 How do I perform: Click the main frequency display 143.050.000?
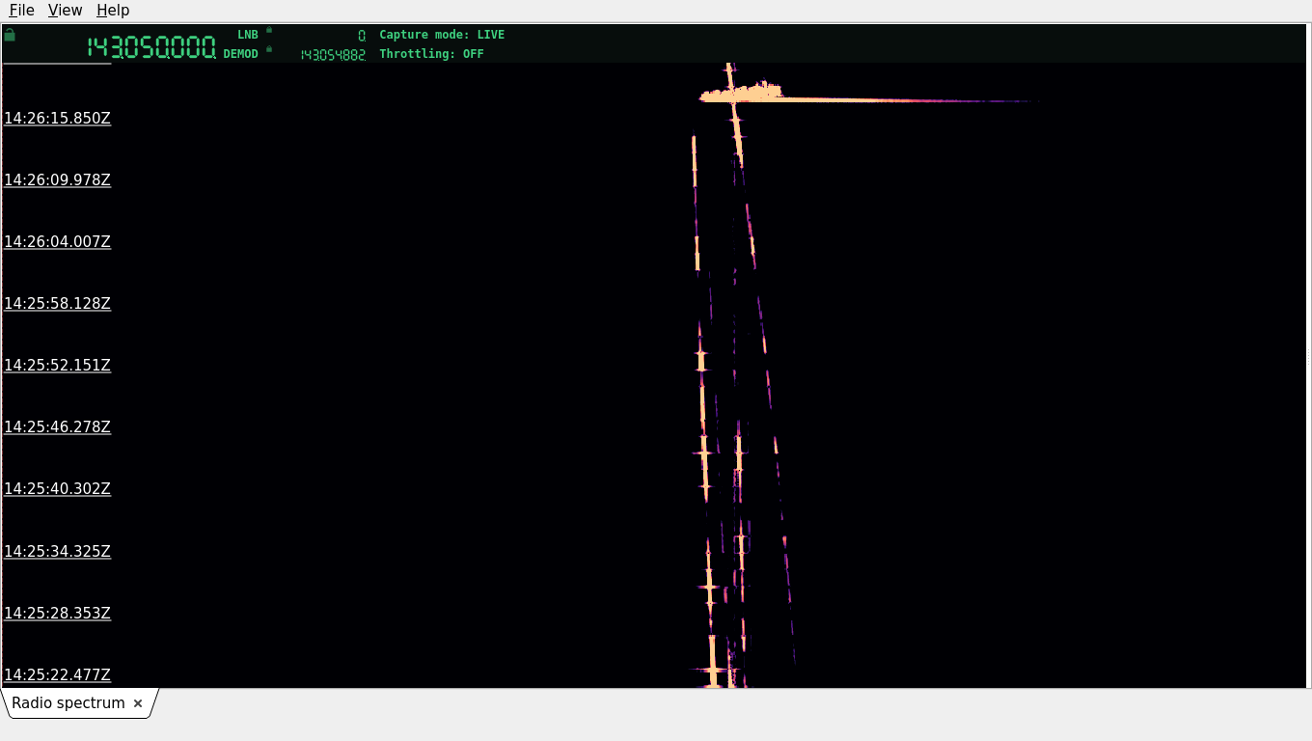click(x=151, y=47)
